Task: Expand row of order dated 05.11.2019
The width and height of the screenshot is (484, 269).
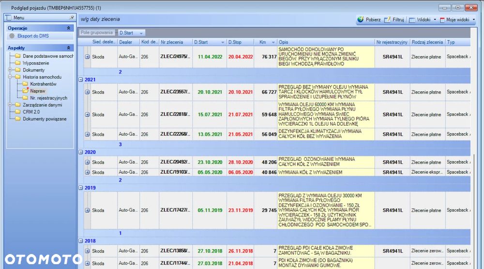Action: pos(87,210)
